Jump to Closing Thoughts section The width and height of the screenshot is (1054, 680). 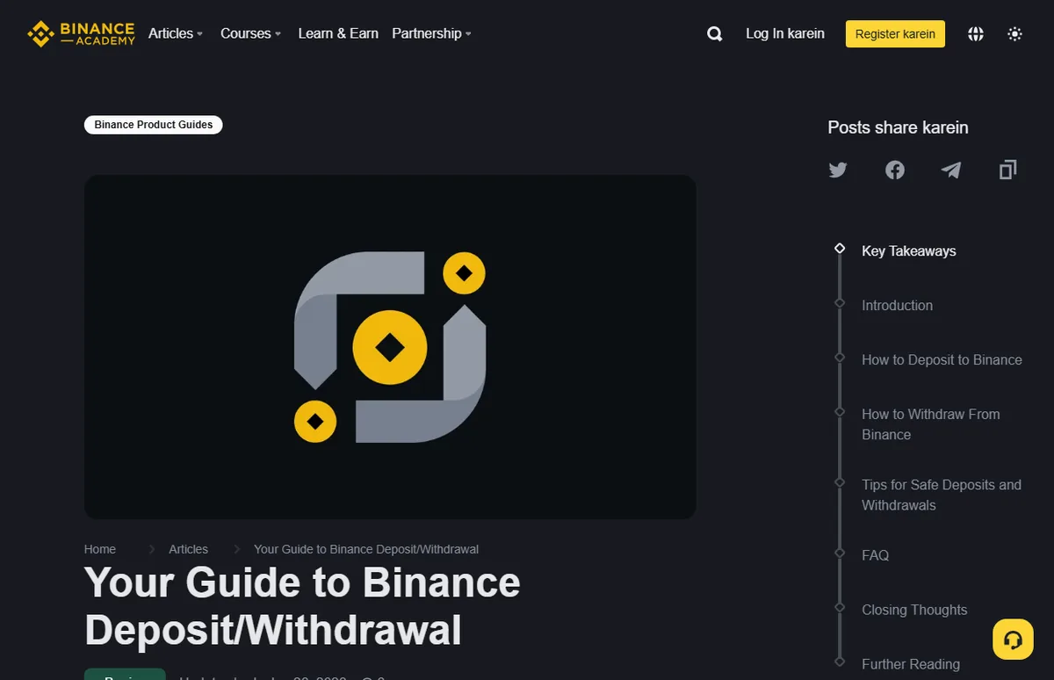(x=914, y=610)
